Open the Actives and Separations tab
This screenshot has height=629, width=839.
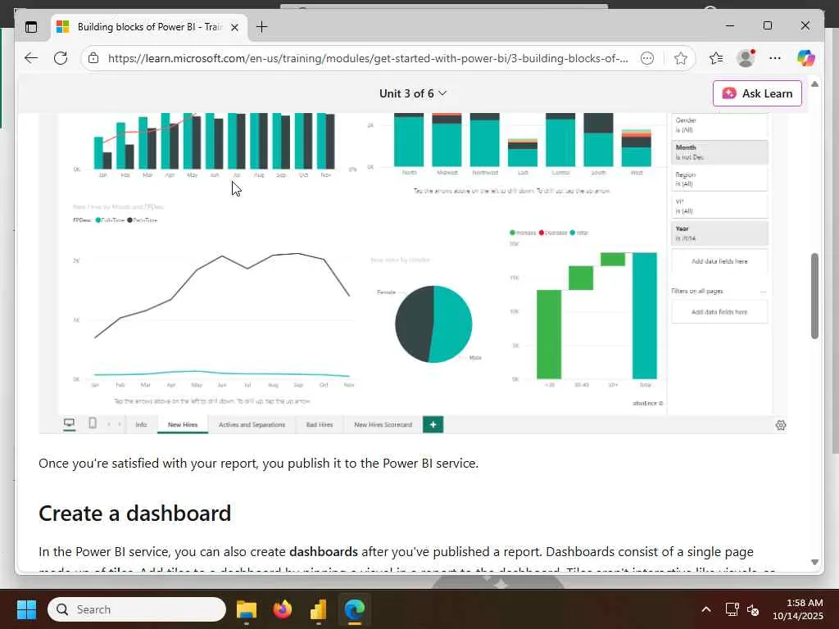[x=252, y=425]
